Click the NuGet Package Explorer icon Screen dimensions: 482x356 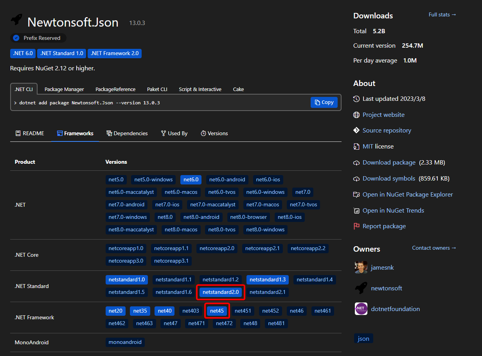coord(356,195)
